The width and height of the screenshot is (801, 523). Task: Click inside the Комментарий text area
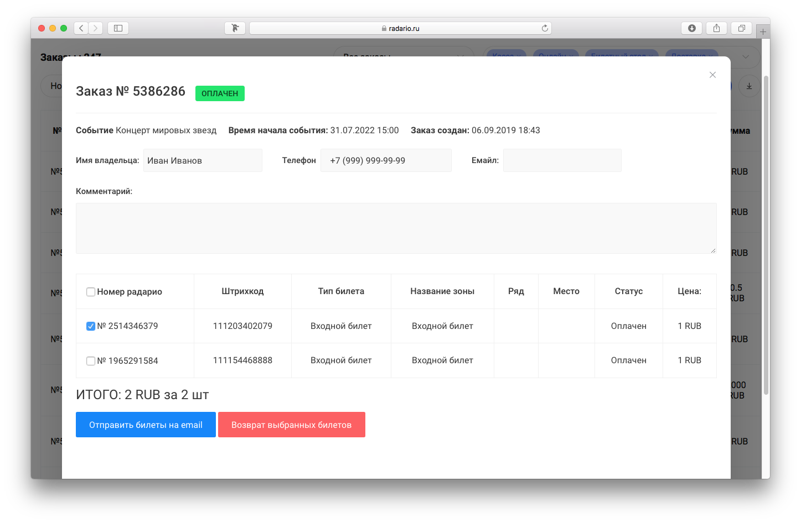(396, 228)
